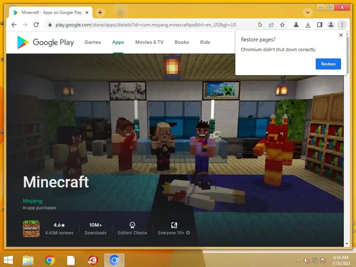This screenshot has width=356, height=267.
Task: Go back using the browser back arrow
Action: click(14, 25)
